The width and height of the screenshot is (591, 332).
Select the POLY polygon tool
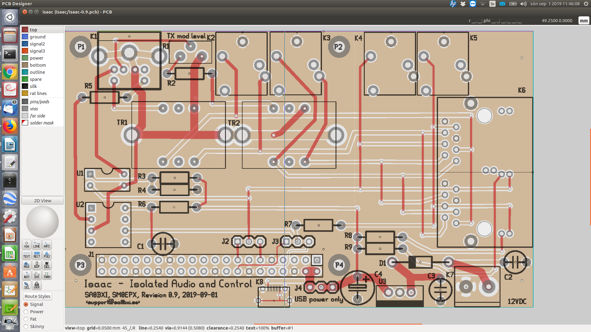point(47,255)
